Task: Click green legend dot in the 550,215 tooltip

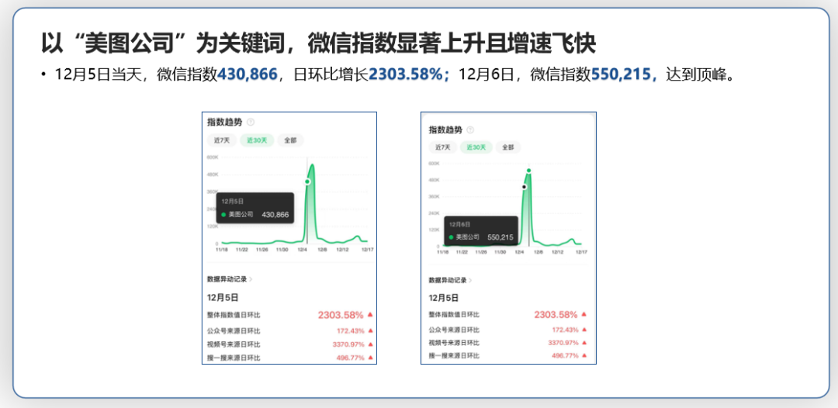Action: [x=451, y=237]
